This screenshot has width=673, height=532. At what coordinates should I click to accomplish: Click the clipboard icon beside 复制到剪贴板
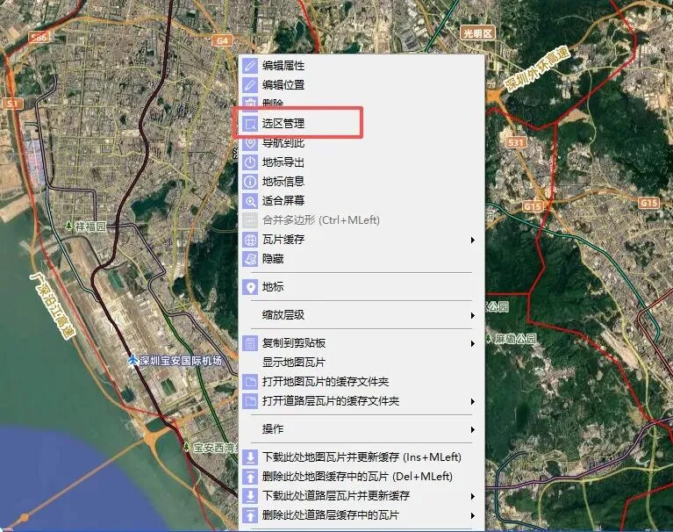coord(250,343)
